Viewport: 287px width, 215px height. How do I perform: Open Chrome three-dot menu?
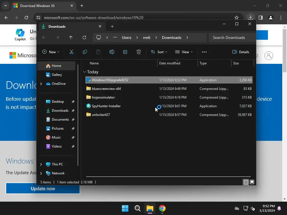281,18
